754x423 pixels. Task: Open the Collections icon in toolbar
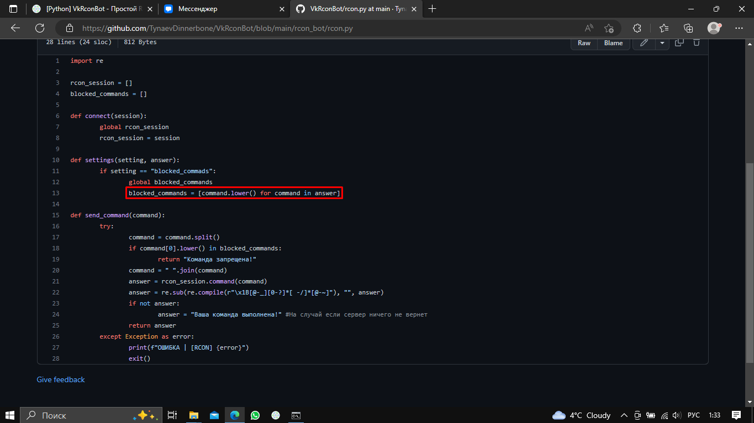(x=688, y=28)
